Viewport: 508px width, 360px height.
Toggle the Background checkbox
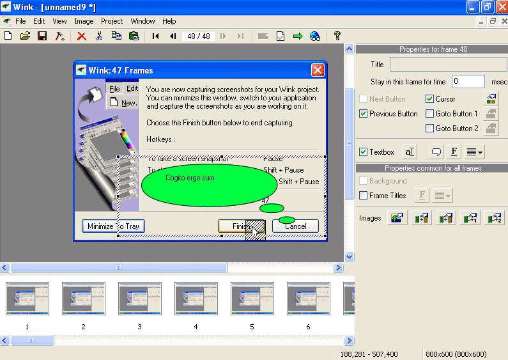point(363,181)
